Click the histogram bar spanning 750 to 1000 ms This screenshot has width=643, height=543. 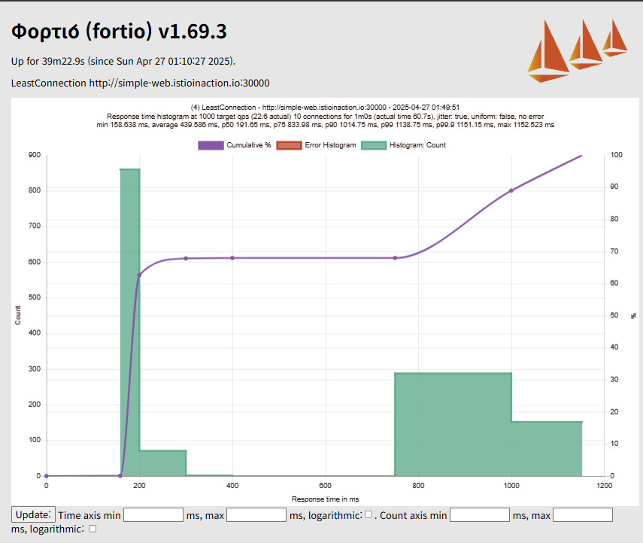(x=453, y=424)
